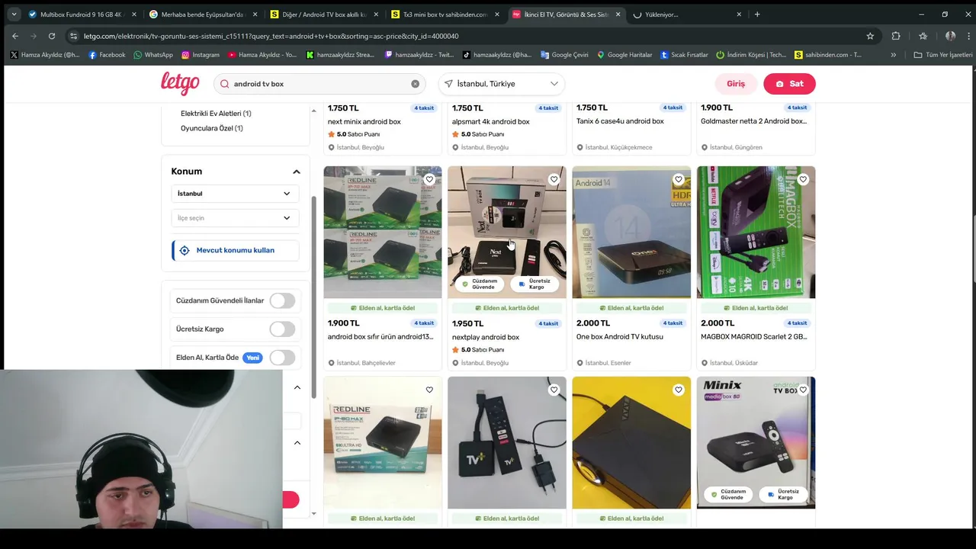
Task: Toggle Cüzdanım Güvendeli İlanlar switch
Action: [282, 300]
